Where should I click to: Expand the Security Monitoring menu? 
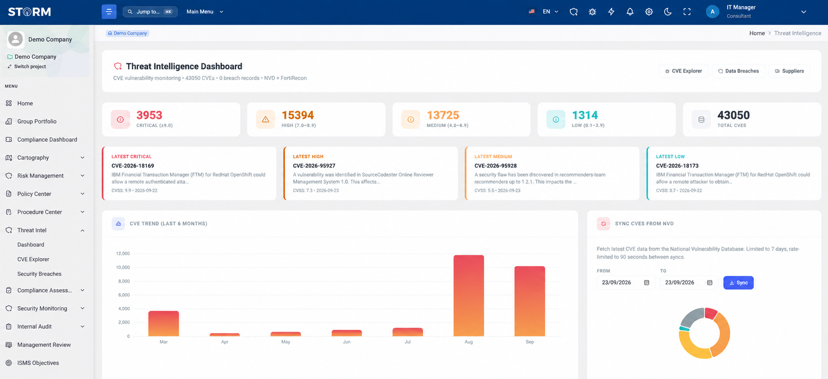point(45,308)
